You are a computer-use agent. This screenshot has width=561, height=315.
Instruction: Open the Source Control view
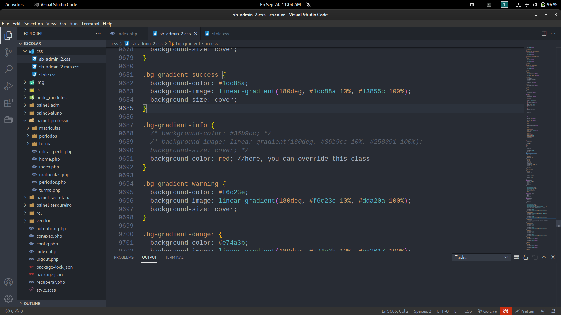pos(8,52)
